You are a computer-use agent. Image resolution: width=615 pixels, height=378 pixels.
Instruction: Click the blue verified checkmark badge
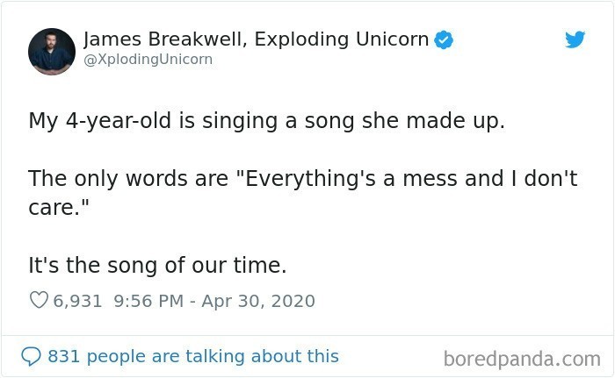(444, 39)
